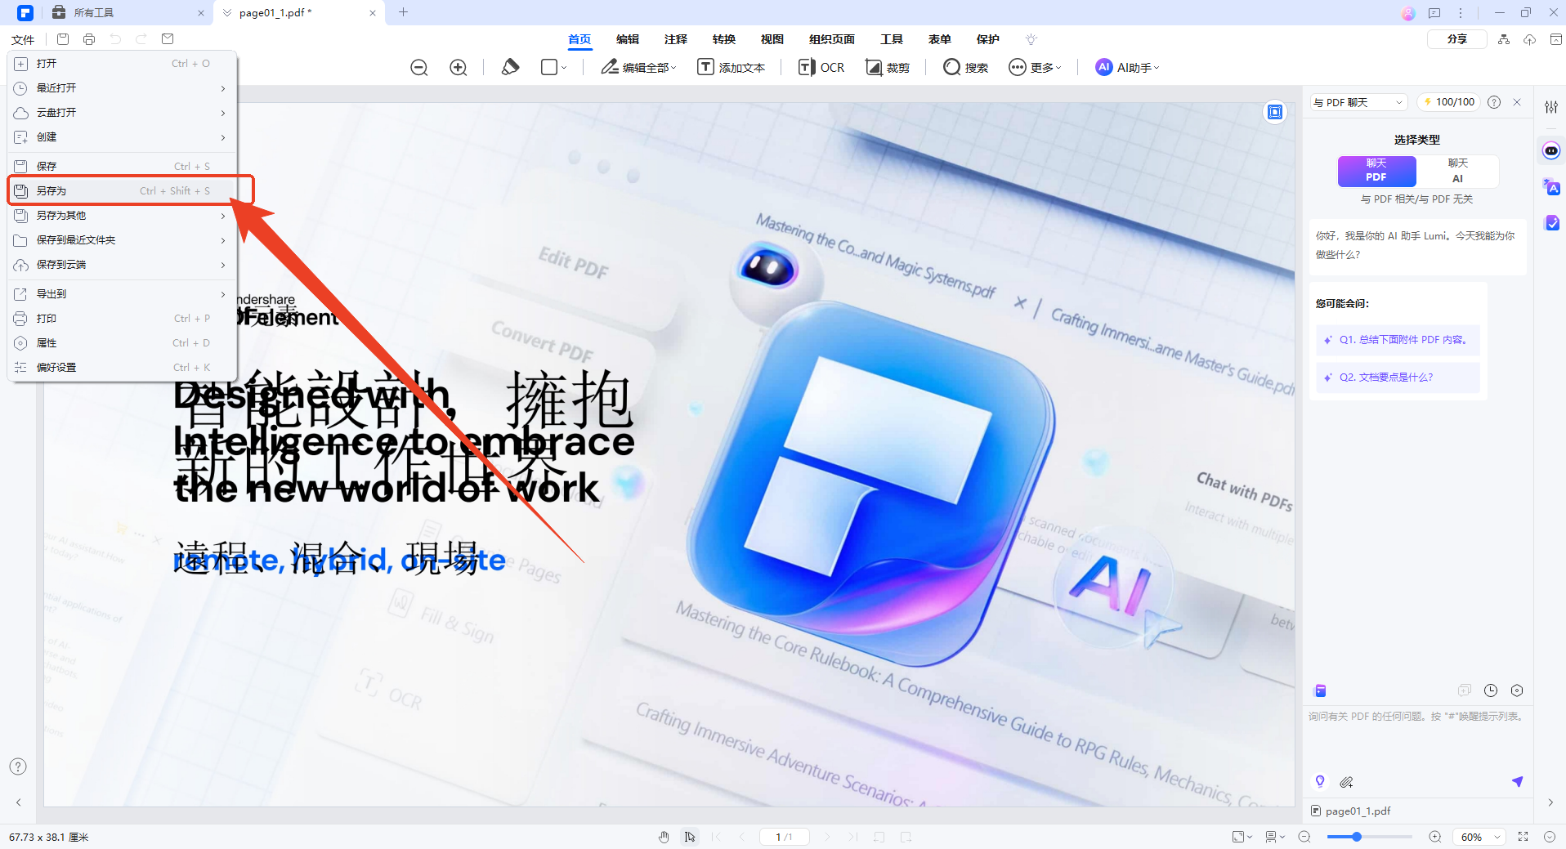This screenshot has width=1566, height=849.
Task: Switch chat mode to 聊天AI
Action: [1457, 172]
